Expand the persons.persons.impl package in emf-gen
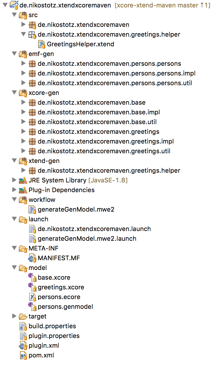215x366 pixels. click(x=23, y=73)
